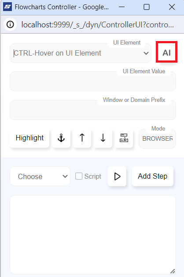Click the insert step icon beside the down arrow
Image resolution: width=184 pixels, height=277 pixels.
click(124, 138)
